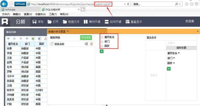Open the 帮助(H) menu

(x=64, y=14)
